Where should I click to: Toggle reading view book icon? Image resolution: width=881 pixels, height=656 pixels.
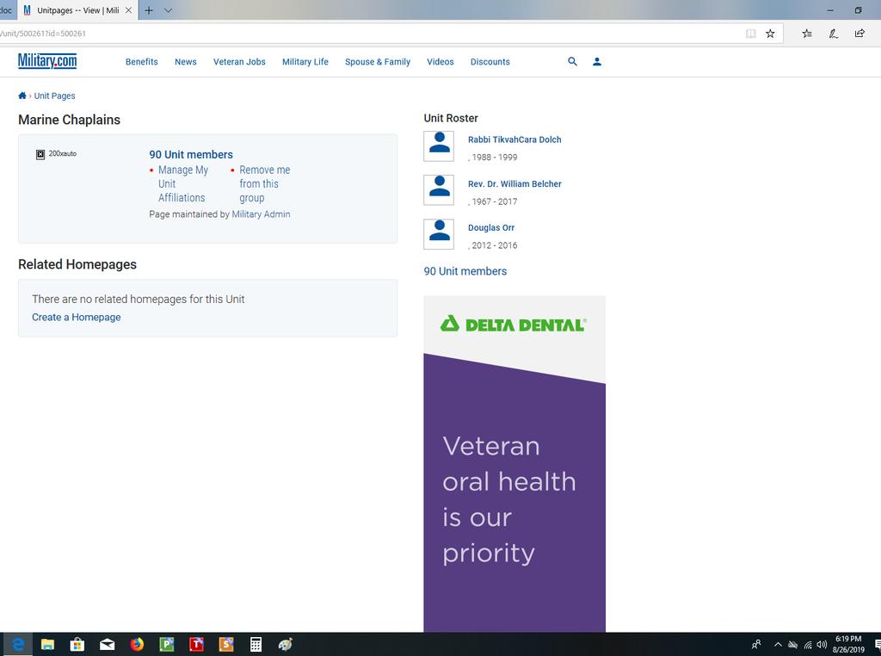750,34
